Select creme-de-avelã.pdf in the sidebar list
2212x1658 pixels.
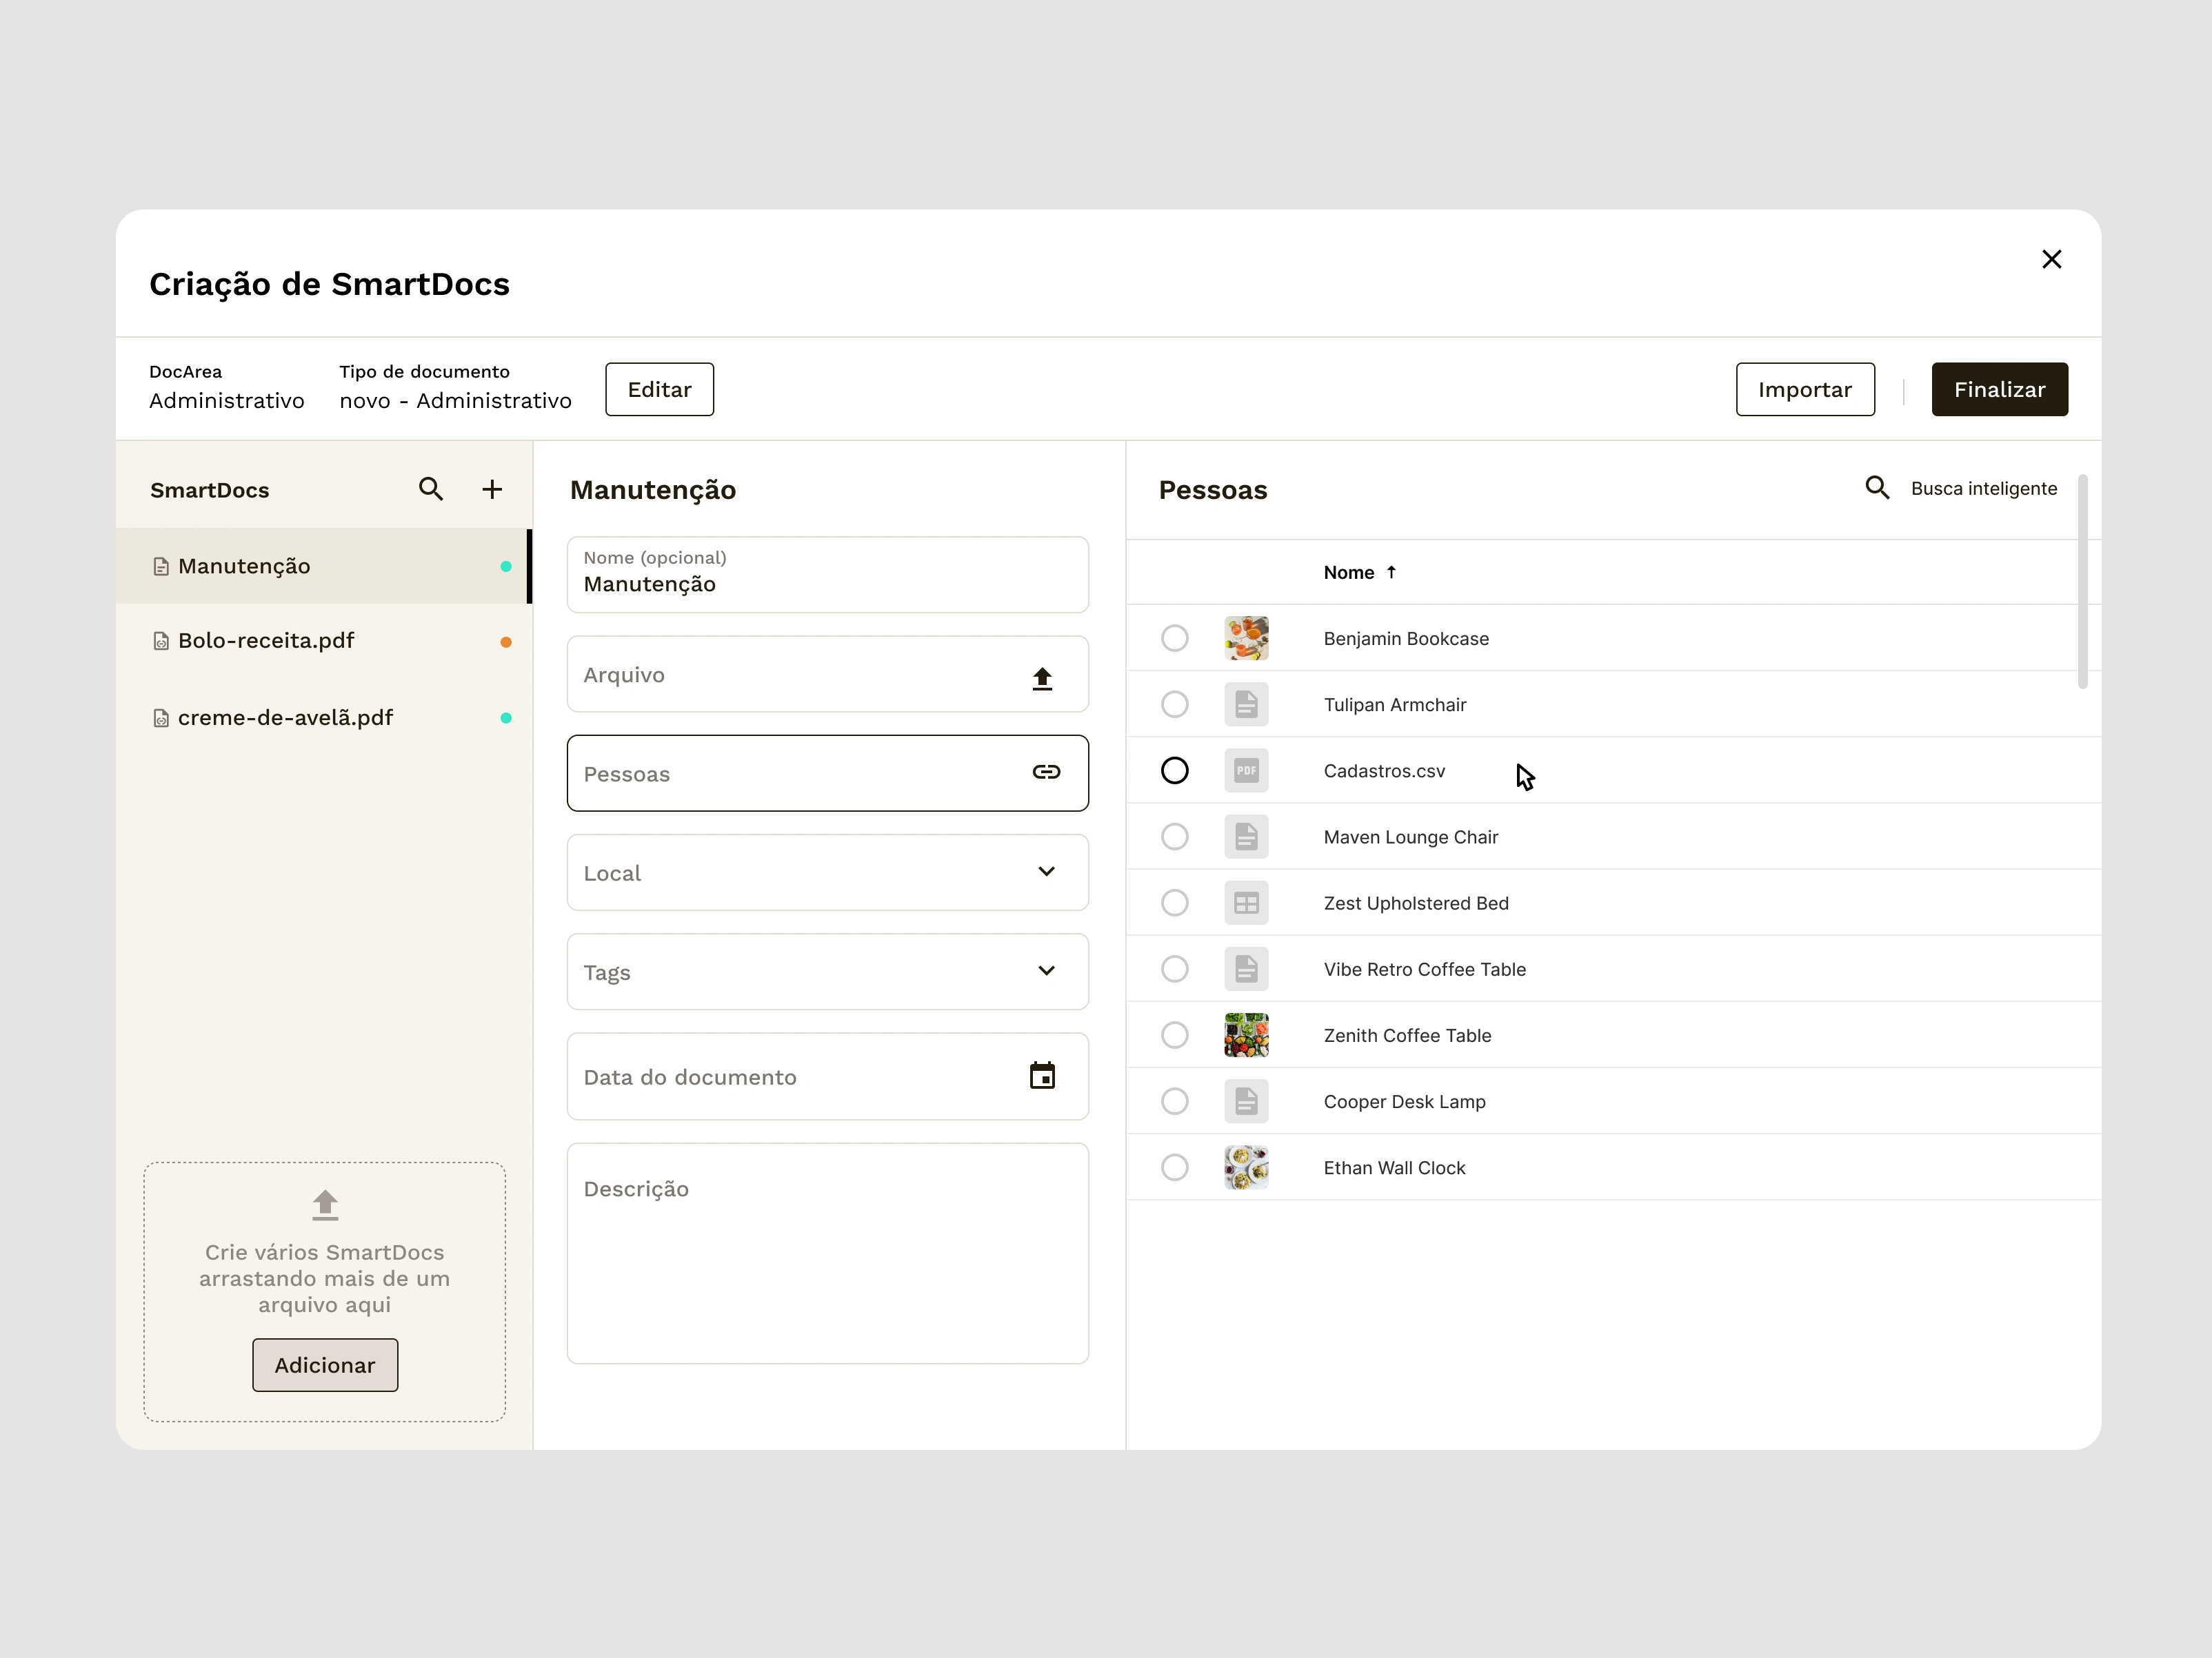(x=285, y=717)
